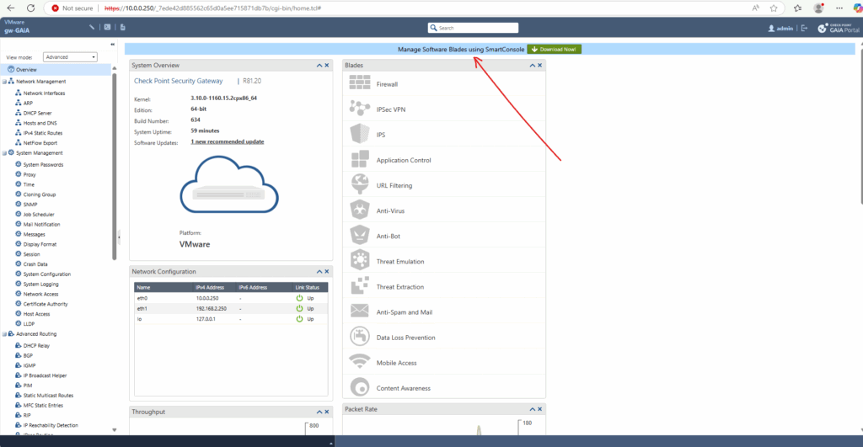Close the Blades panel
This screenshot has height=447, width=863.
540,66
